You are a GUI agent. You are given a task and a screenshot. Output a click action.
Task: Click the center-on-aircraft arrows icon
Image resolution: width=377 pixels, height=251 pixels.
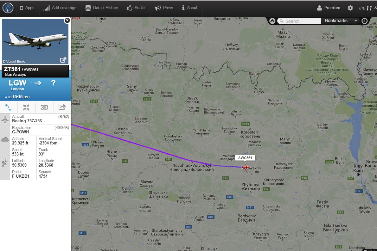26,107
